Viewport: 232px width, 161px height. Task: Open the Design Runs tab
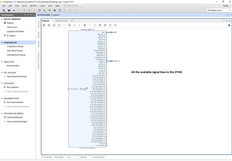98,157
